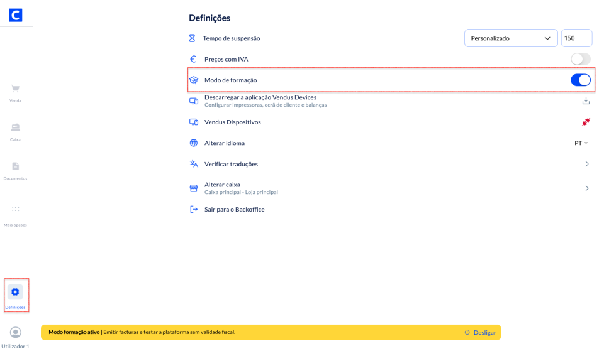This screenshot has width=604, height=356.
Task: Open the Utilizador 1 profile icon
Action: tap(15, 332)
